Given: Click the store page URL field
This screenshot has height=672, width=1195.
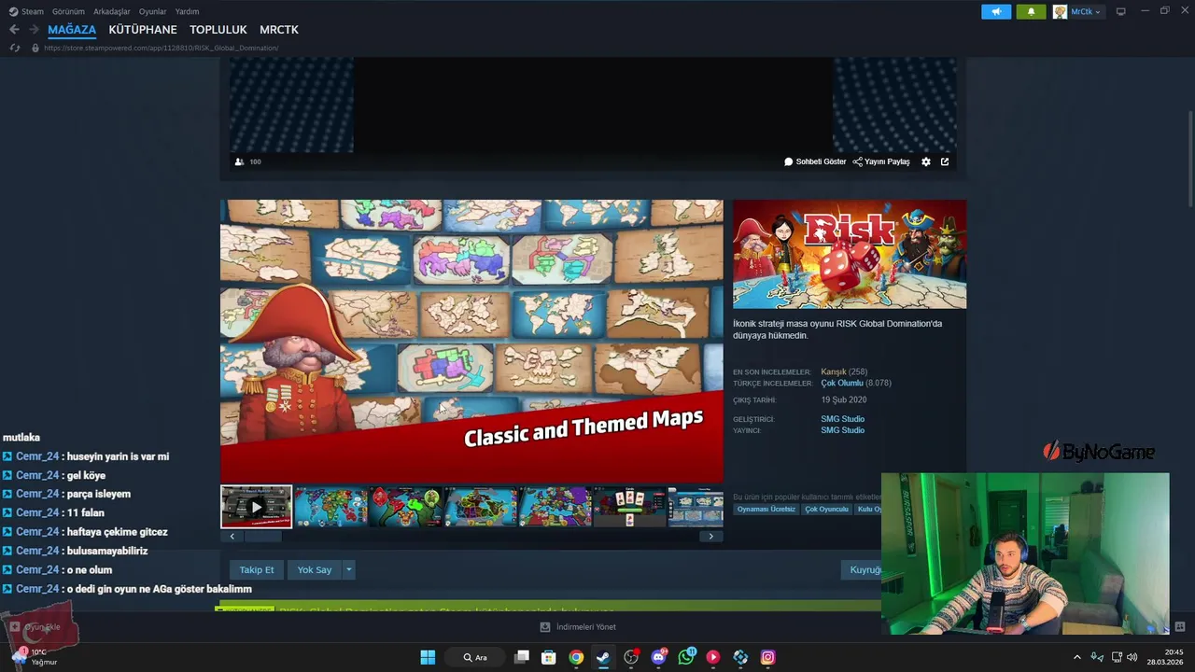Looking at the screenshot, I should pos(161,48).
